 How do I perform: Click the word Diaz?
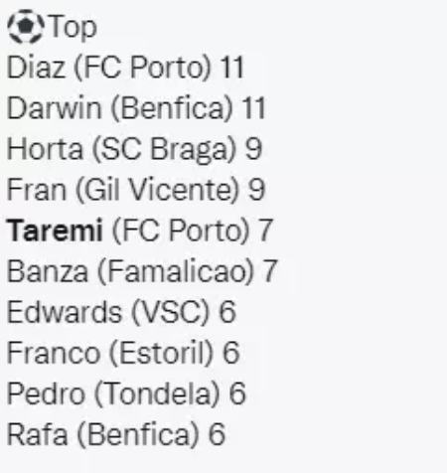[36, 68]
